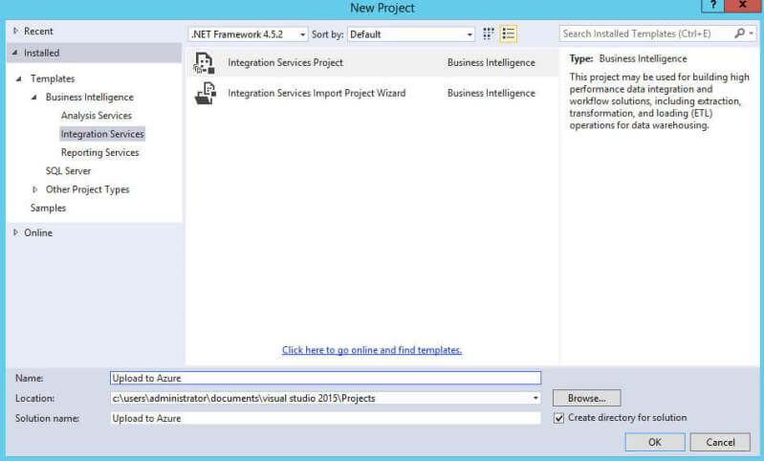Select SQL Server in the tree
The image size is (764, 461).
(68, 171)
